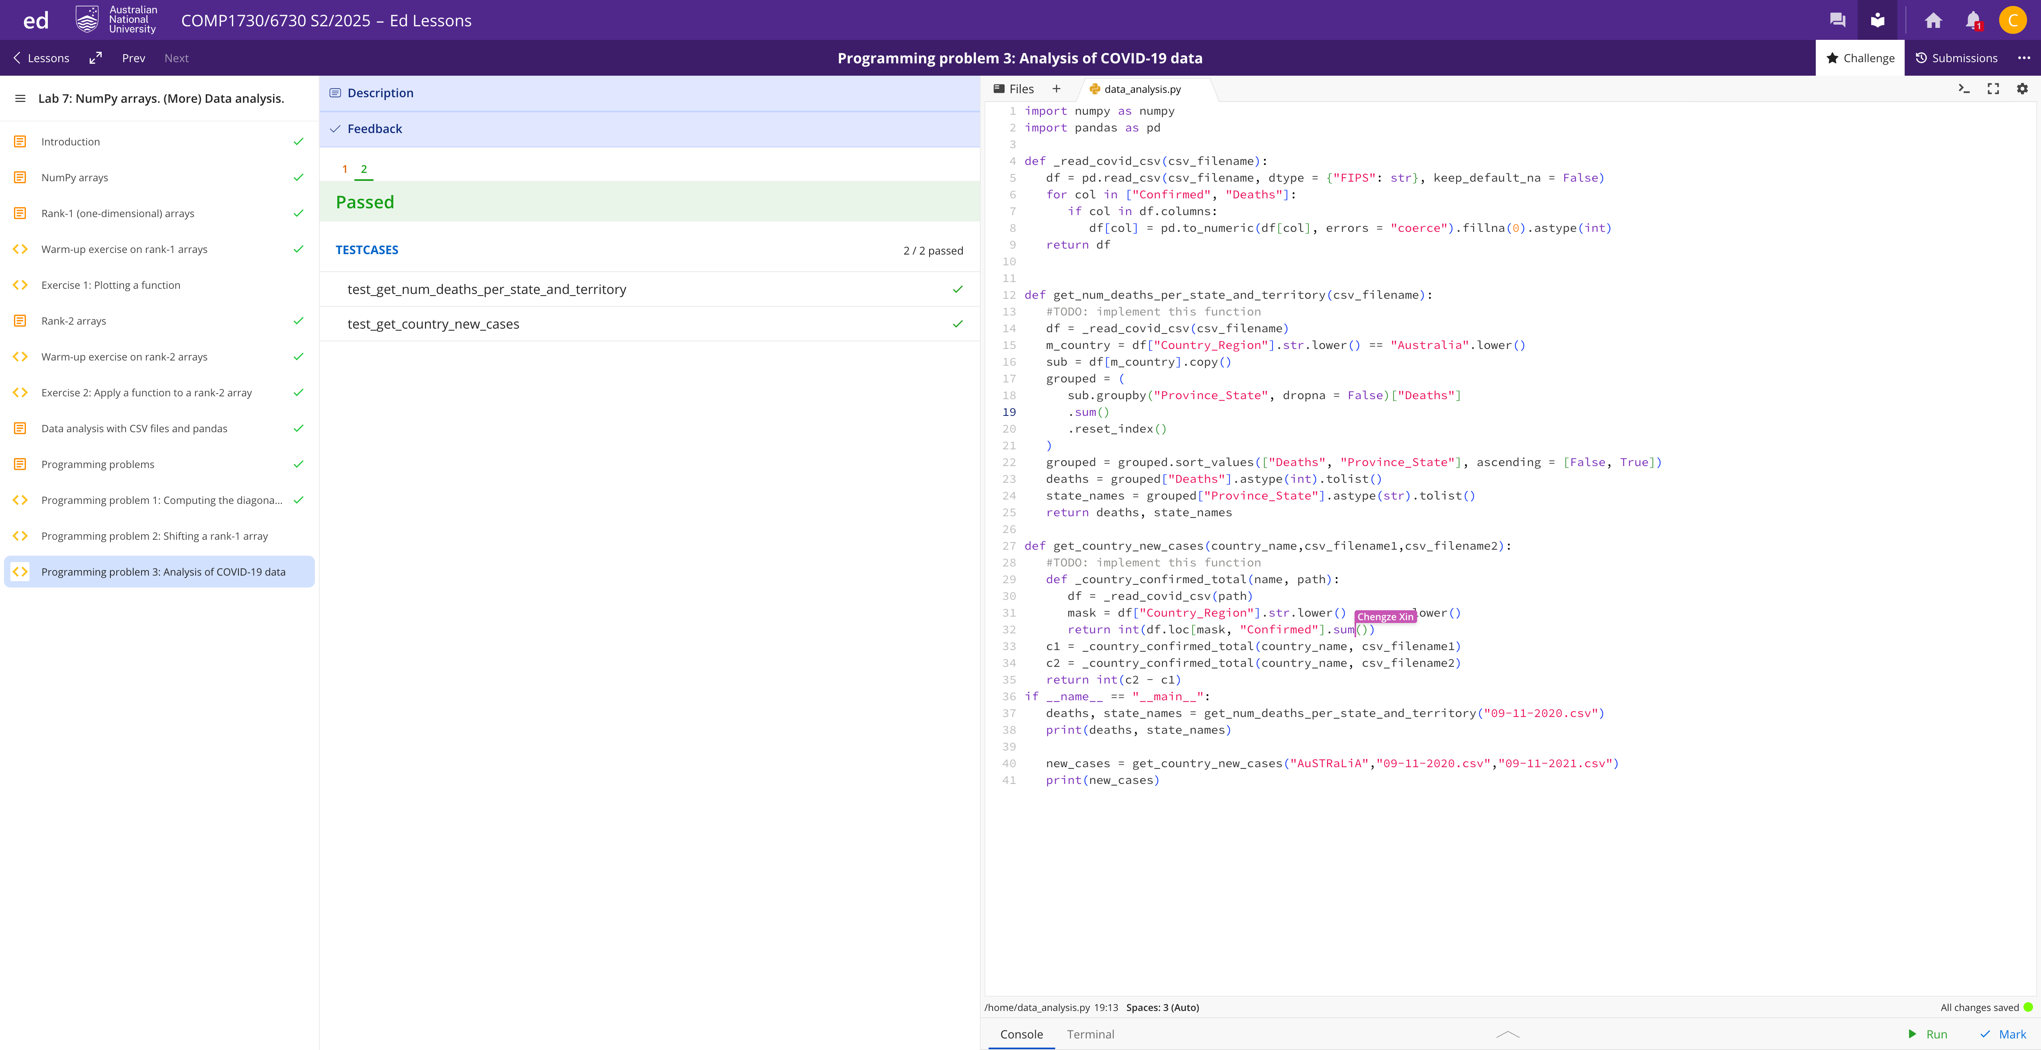Image resolution: width=2041 pixels, height=1050 pixels.
Task: Open the notifications bell
Action: (1973, 20)
